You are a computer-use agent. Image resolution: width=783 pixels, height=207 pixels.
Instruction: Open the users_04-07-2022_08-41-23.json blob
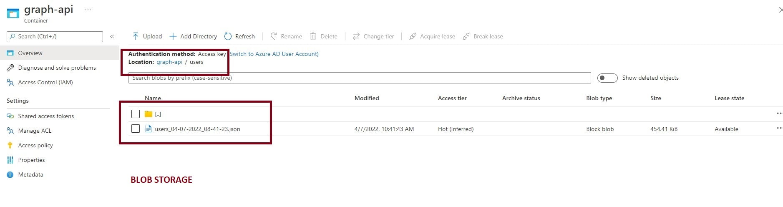point(197,129)
